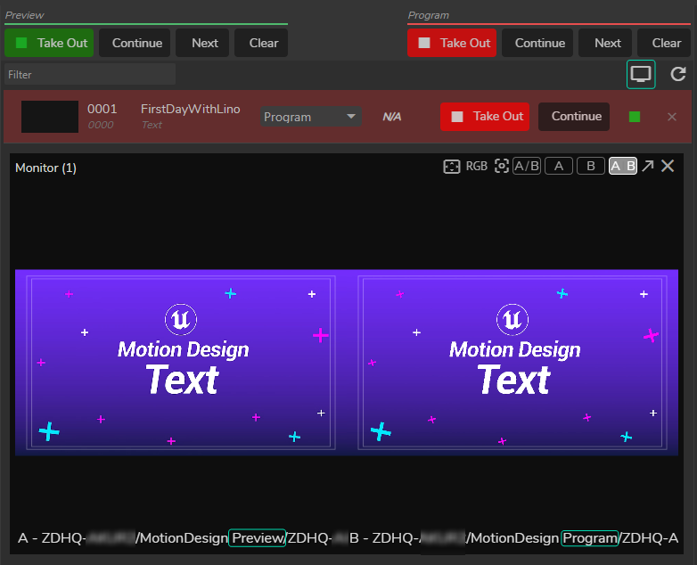Screen dimensions: 697x565
Task: Click into the Filter search field
Action: click(x=89, y=75)
